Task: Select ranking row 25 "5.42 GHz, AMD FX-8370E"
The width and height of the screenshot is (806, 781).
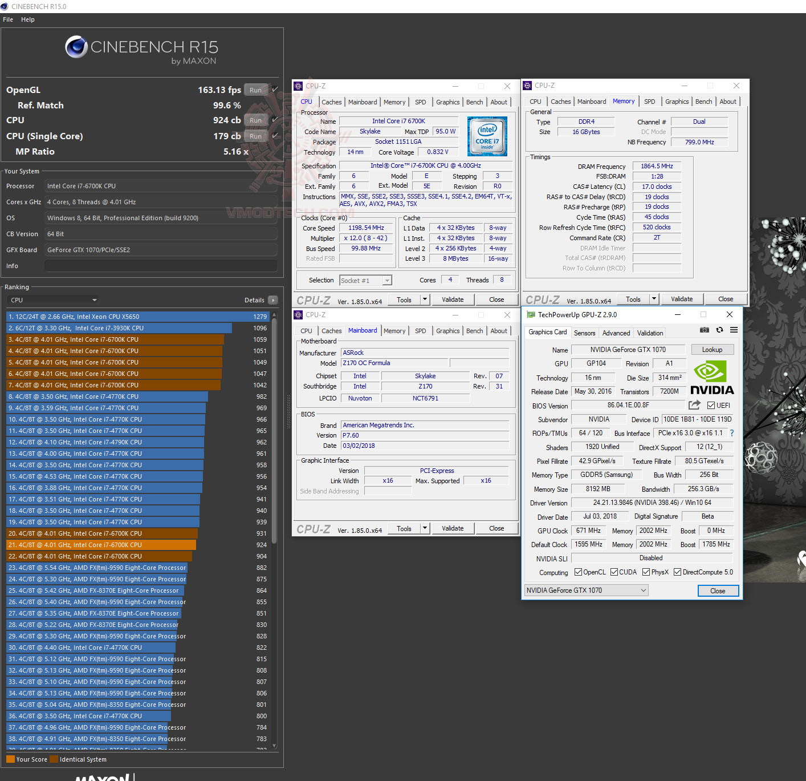Action: pos(137,590)
